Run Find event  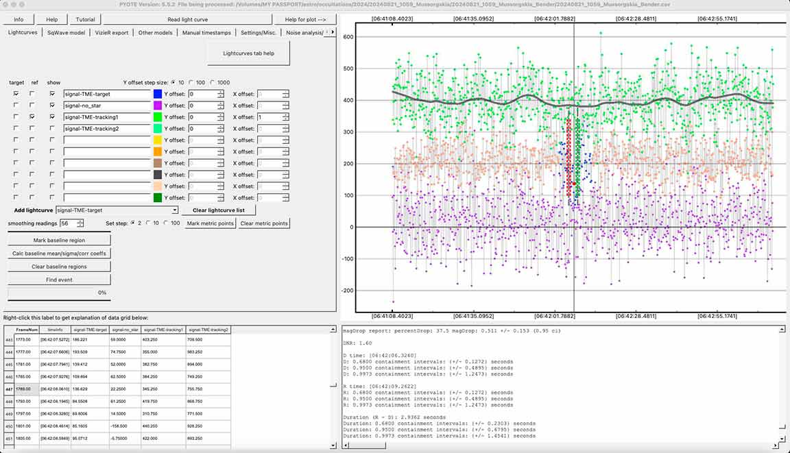pos(59,280)
